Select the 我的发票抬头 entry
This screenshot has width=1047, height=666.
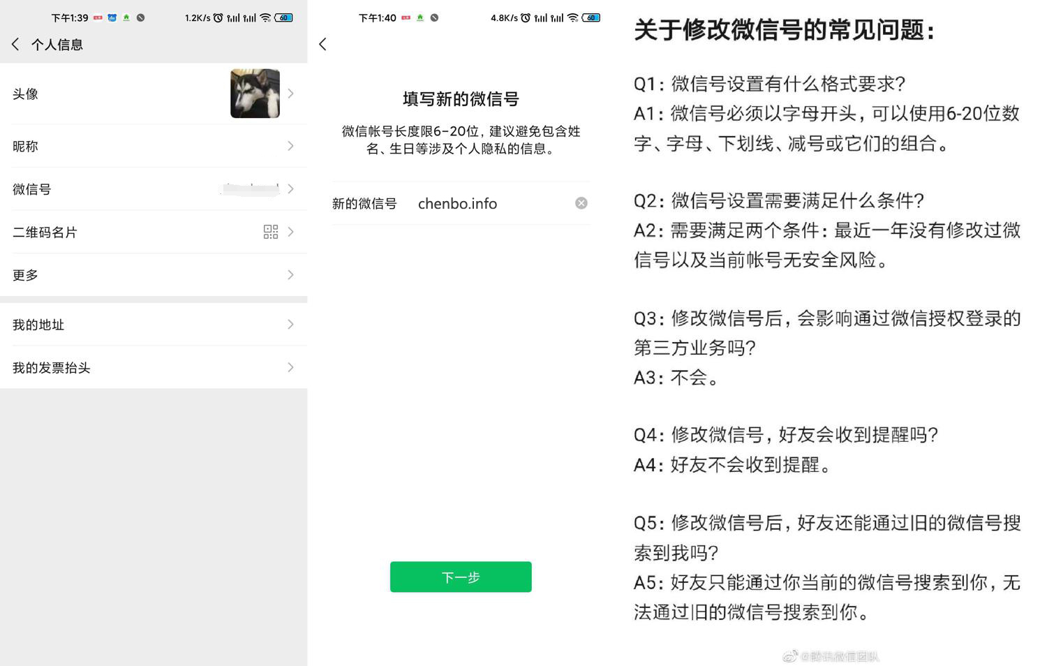click(x=154, y=368)
